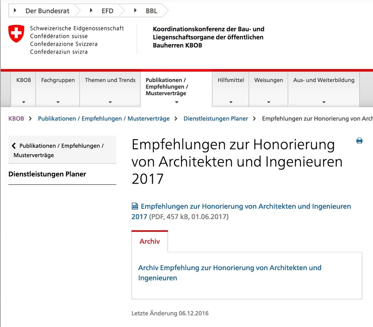Open the BBL top link
The width and height of the screenshot is (373, 327).
point(152,11)
